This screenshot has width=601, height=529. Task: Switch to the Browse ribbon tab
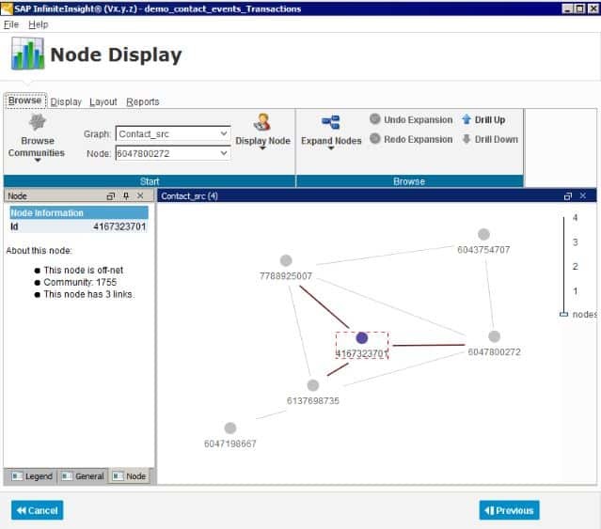(25, 101)
